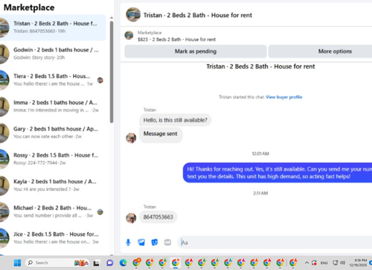Viewport: 372px width, 270px height.
Task: Click the Hello, is this still available? bubble
Action: tap(175, 120)
